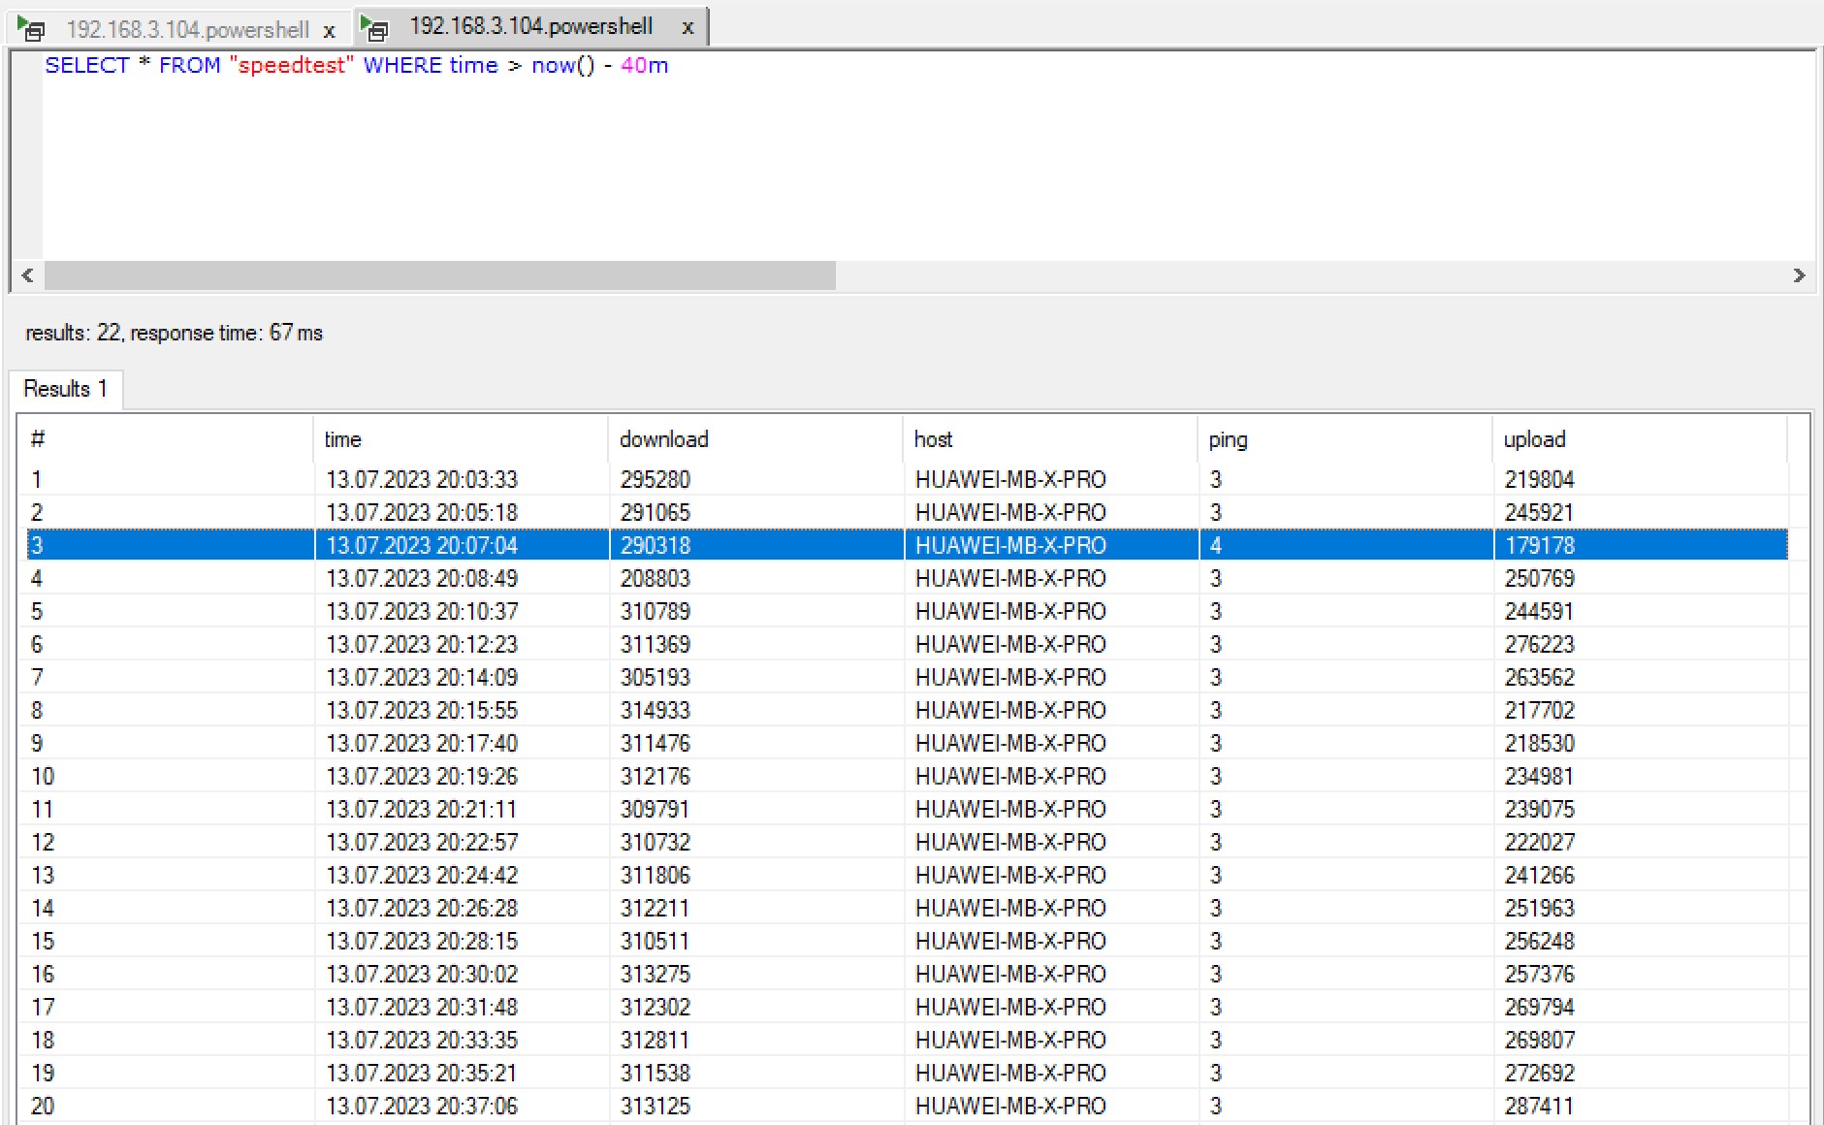Sort by the ping column header
Screen dimensions: 1824x1125
pyautogui.click(x=1345, y=439)
